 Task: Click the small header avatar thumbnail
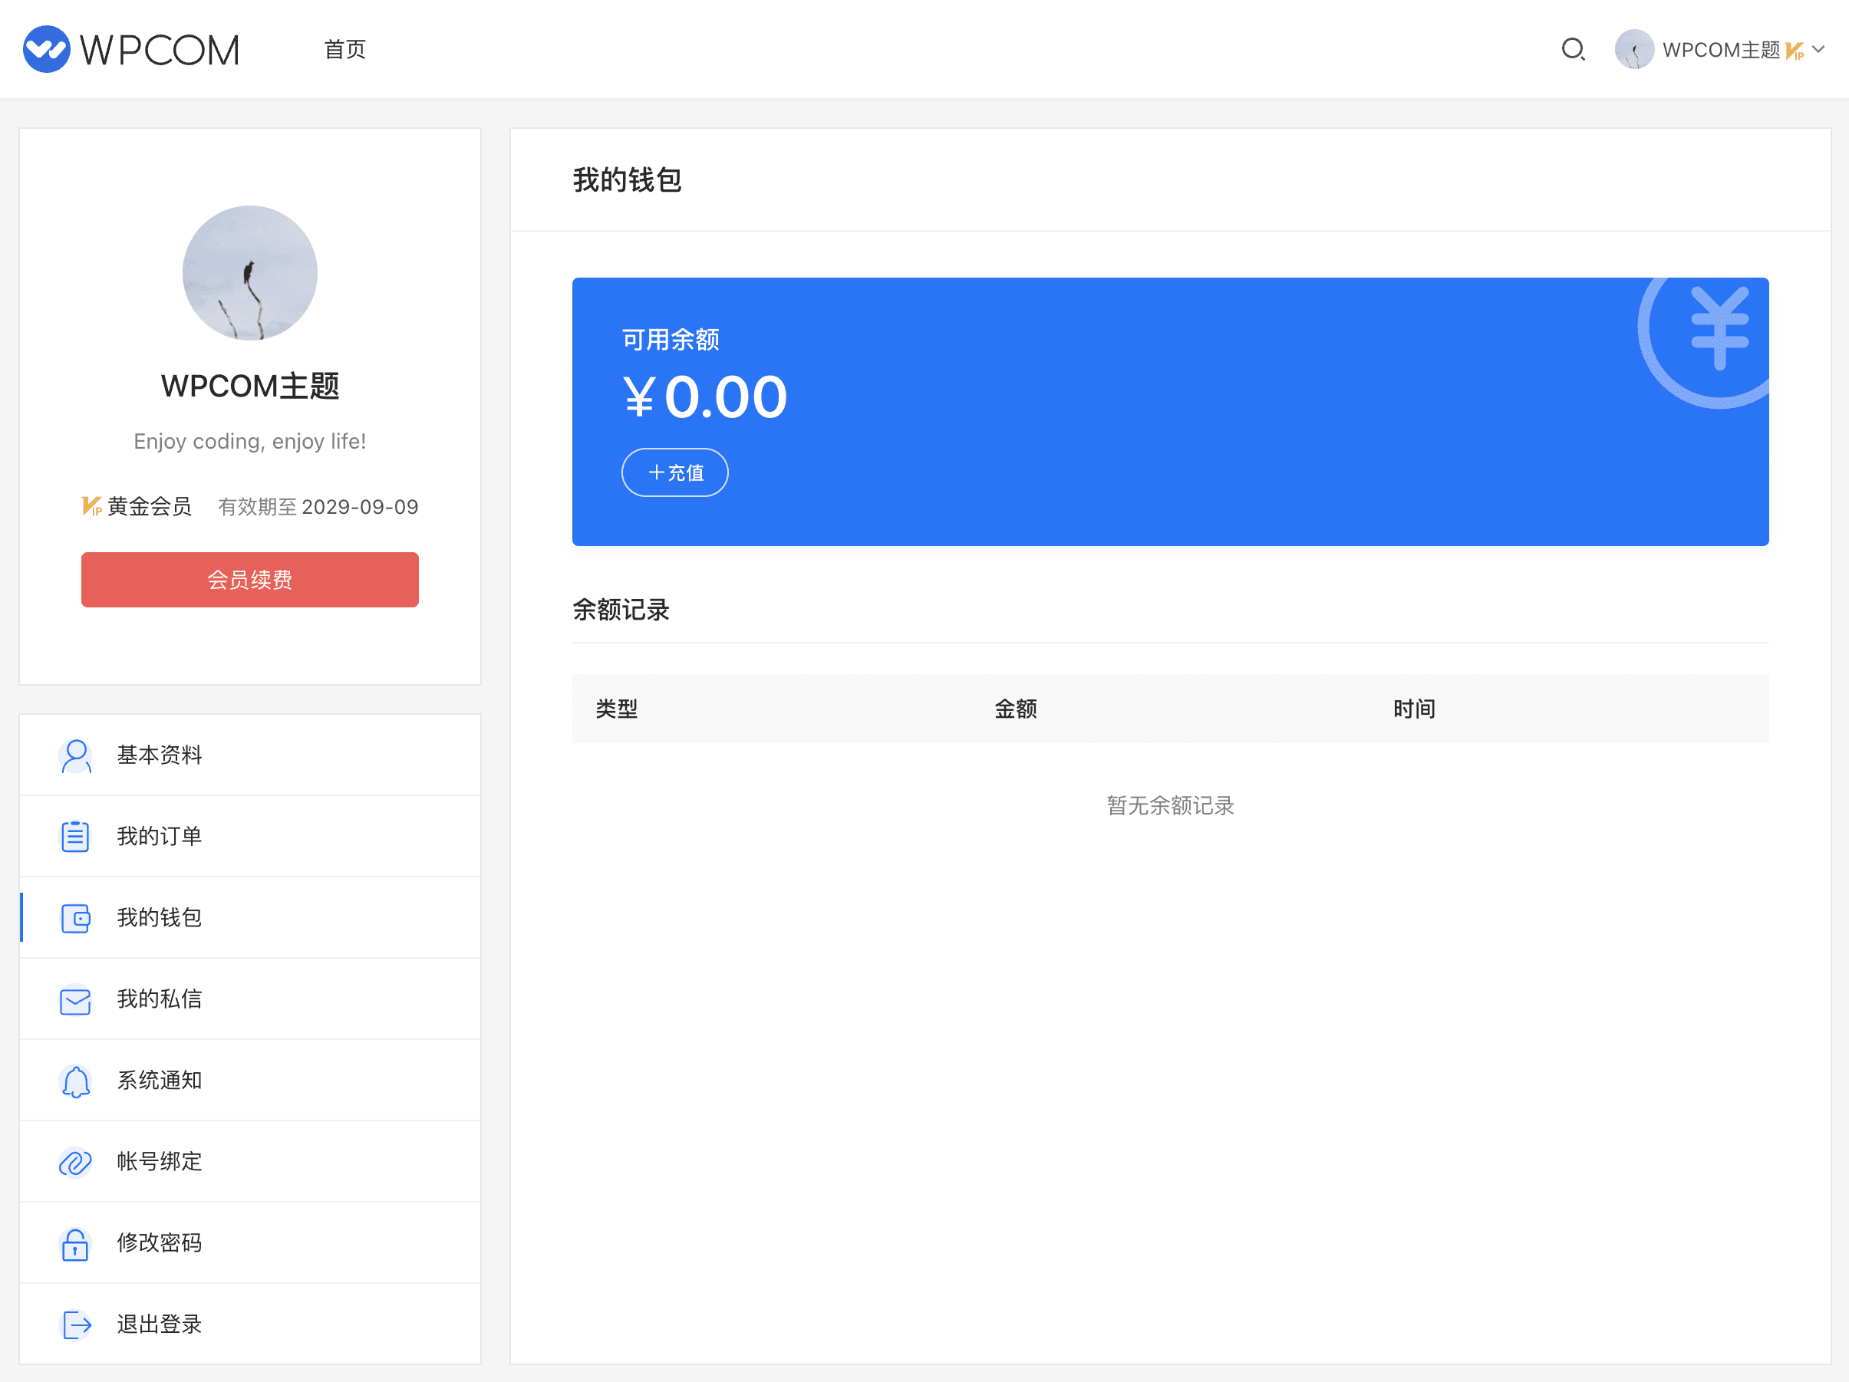tap(1633, 49)
